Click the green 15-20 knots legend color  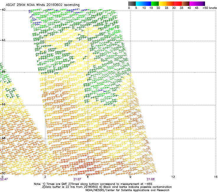coord(155,4)
